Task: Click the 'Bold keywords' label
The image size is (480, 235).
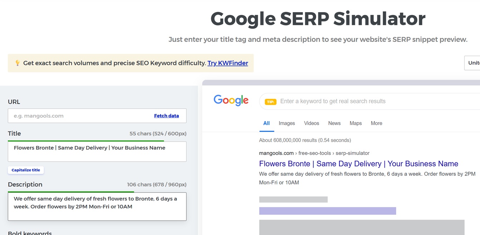Action: coord(30,233)
